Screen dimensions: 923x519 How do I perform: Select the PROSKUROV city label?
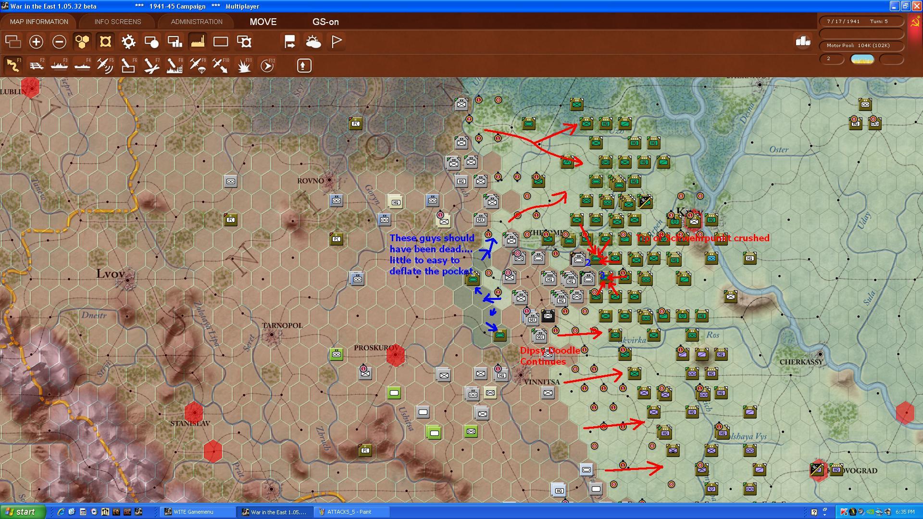pos(376,347)
